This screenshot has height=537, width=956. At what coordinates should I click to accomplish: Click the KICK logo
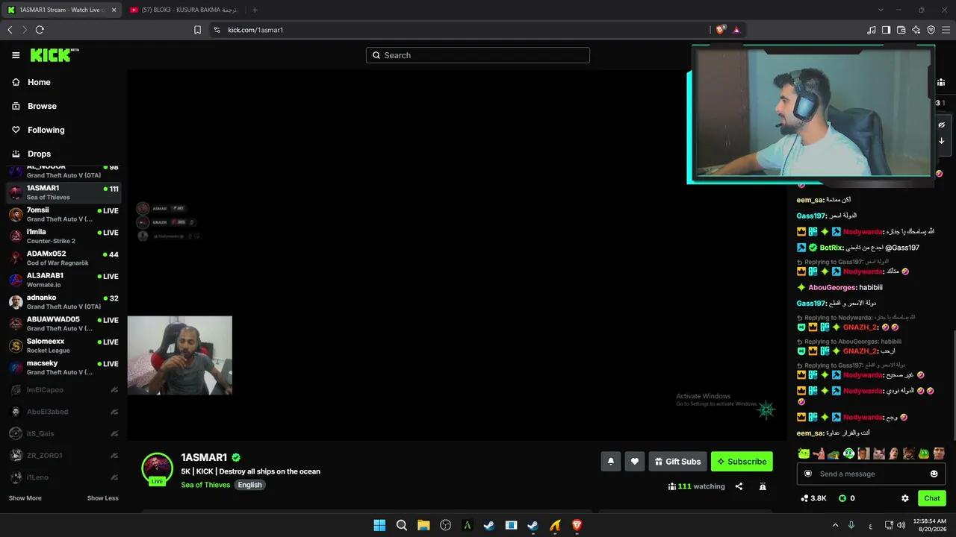pos(54,55)
